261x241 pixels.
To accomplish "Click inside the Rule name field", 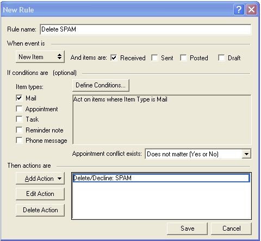I will (146, 29).
